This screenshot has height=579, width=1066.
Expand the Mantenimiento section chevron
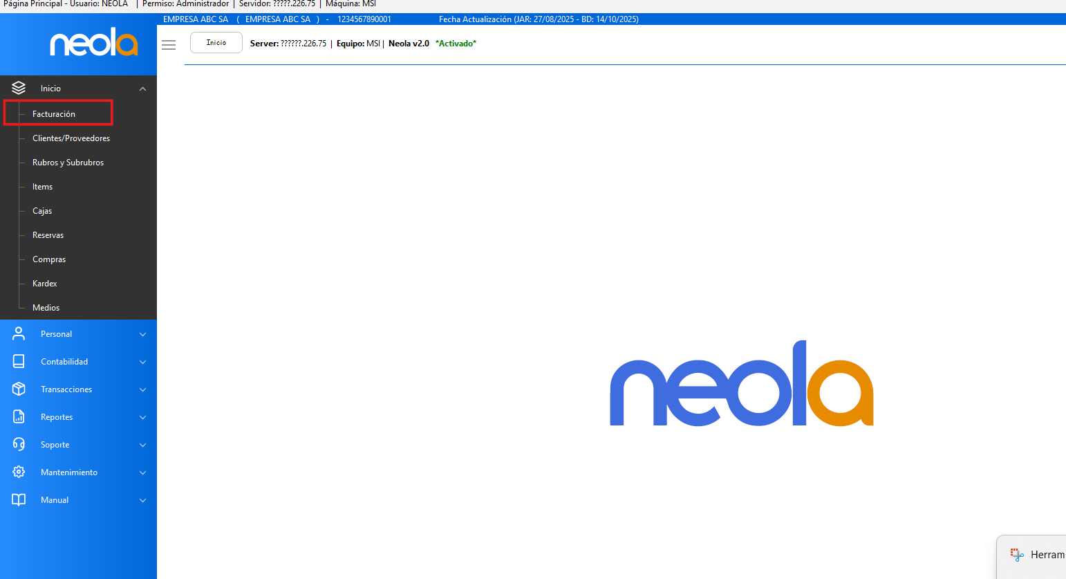(142, 473)
